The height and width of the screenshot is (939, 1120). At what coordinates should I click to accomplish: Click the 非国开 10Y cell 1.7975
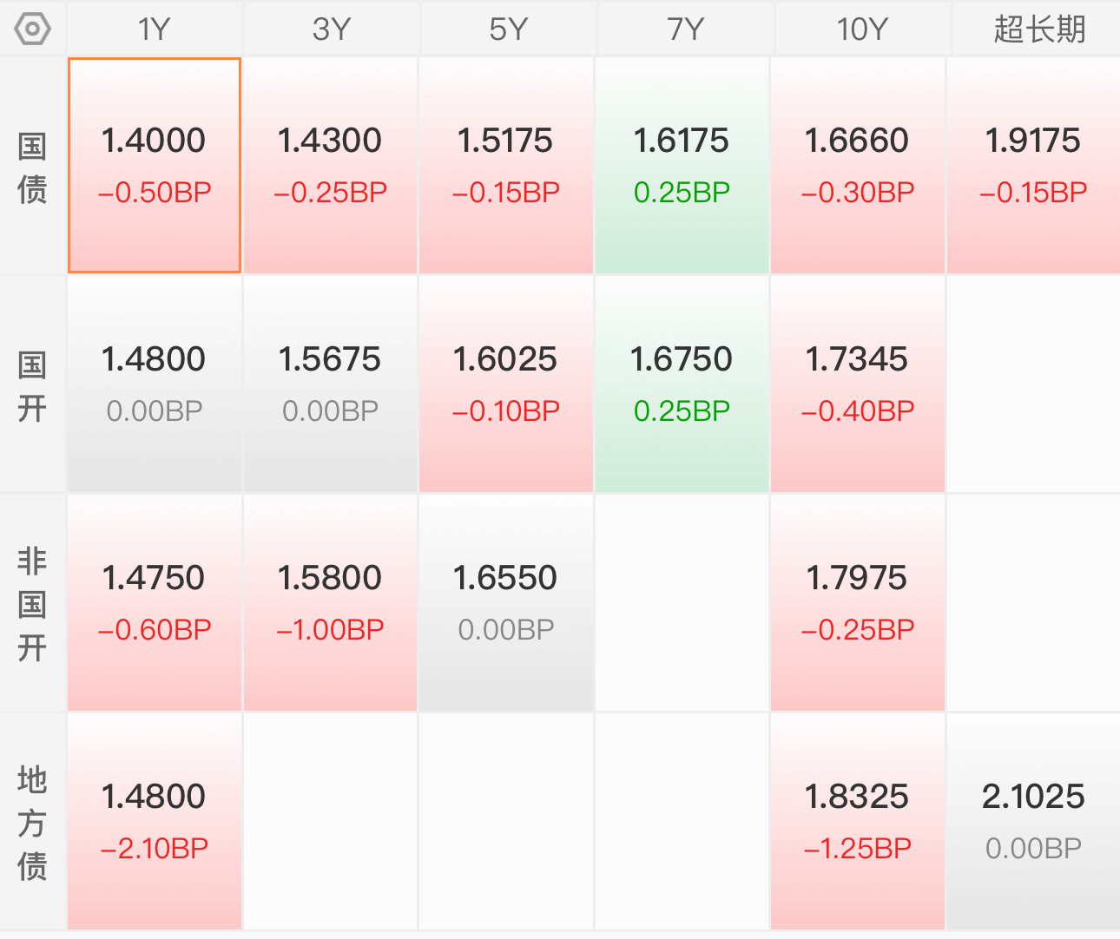point(857,603)
